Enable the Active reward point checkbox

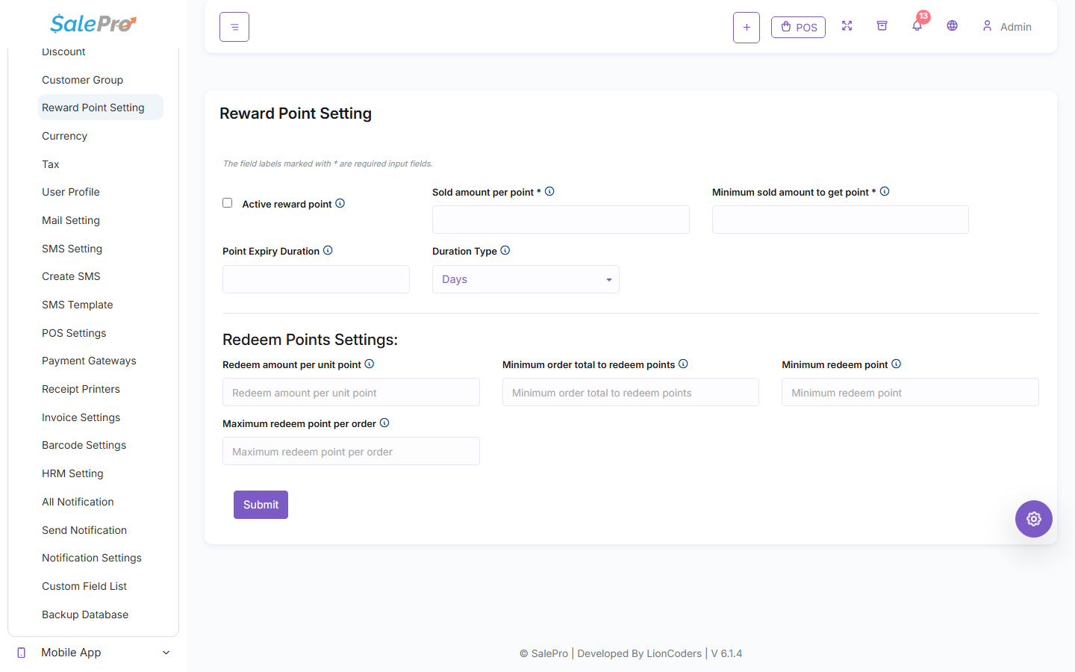pyautogui.click(x=228, y=203)
